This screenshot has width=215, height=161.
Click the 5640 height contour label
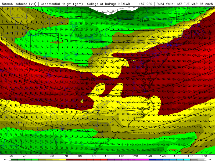pos(113,111)
